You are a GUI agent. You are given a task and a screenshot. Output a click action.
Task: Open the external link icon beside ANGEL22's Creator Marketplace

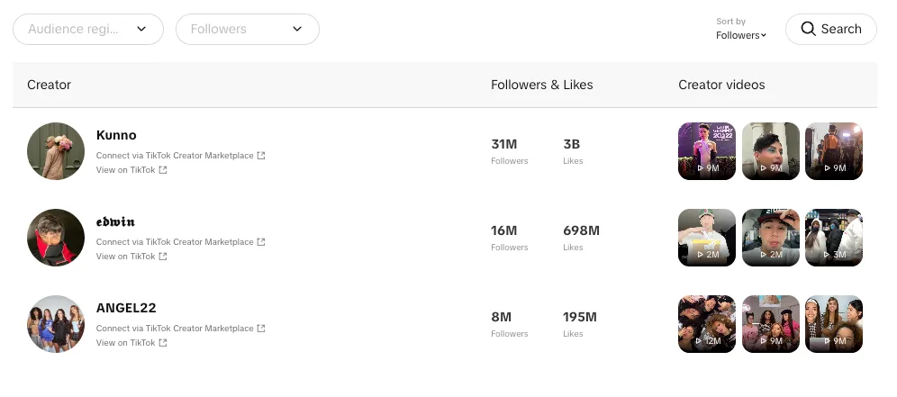pos(261,329)
